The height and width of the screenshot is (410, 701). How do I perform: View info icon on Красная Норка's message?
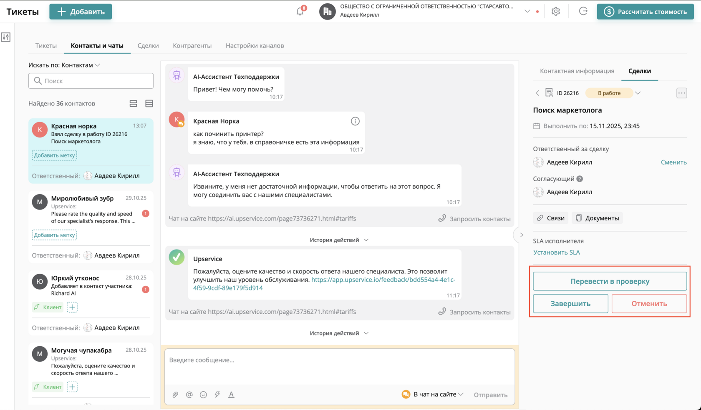coord(355,121)
